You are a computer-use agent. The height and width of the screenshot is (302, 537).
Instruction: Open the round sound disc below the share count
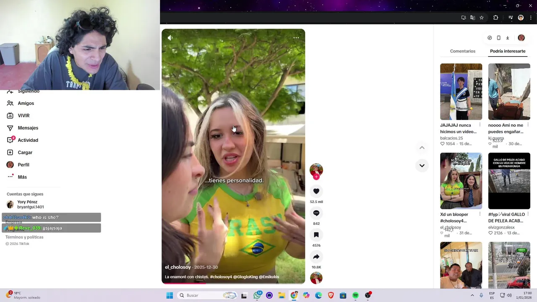[x=316, y=278]
